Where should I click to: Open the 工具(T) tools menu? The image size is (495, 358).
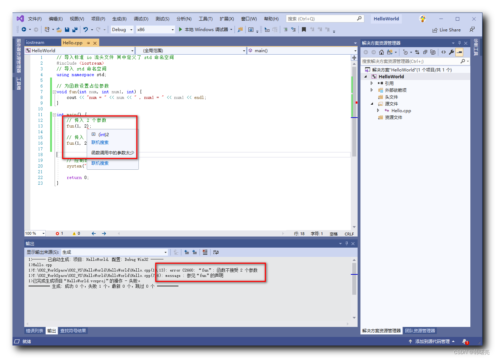click(206, 19)
